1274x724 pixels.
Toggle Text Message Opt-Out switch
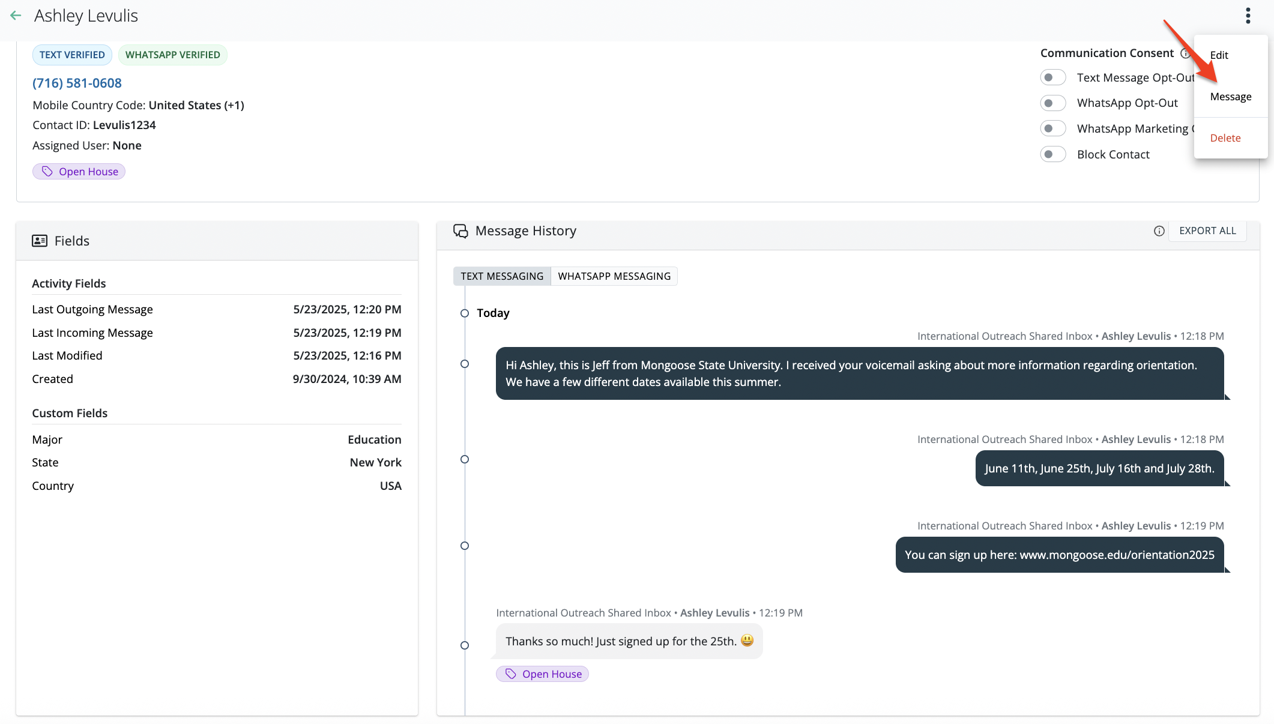pos(1052,77)
